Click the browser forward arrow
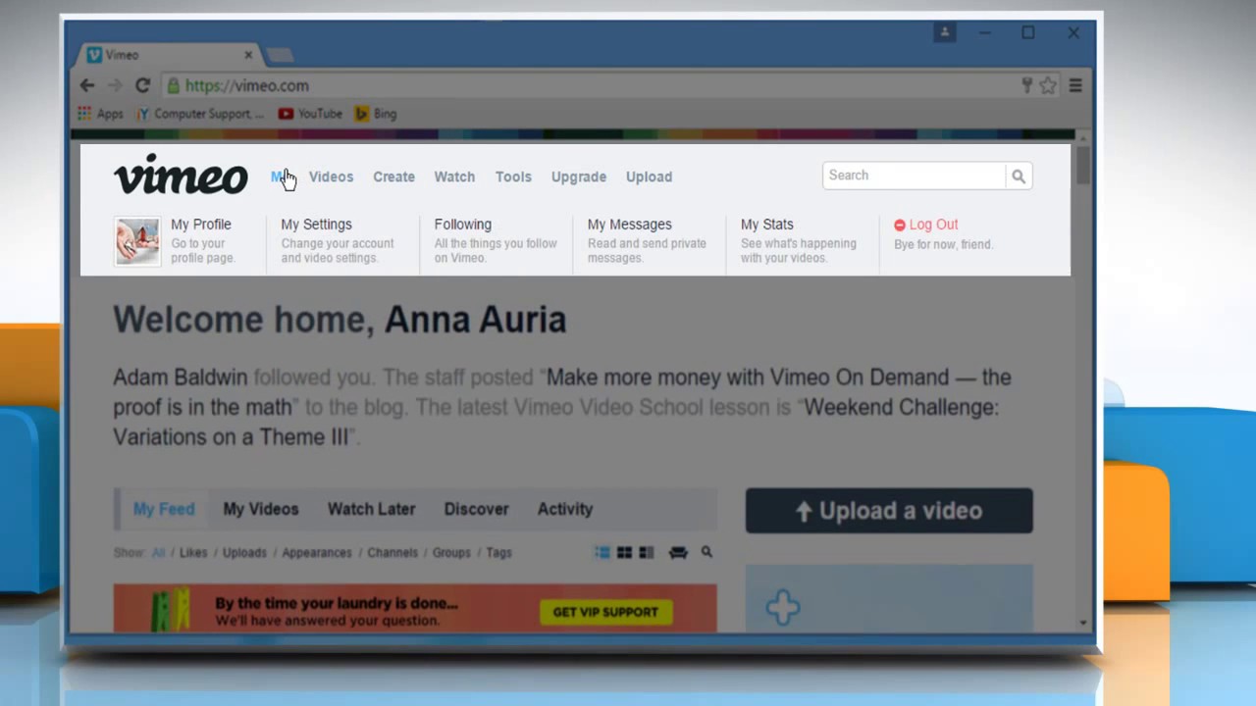This screenshot has height=706, width=1256. click(115, 86)
